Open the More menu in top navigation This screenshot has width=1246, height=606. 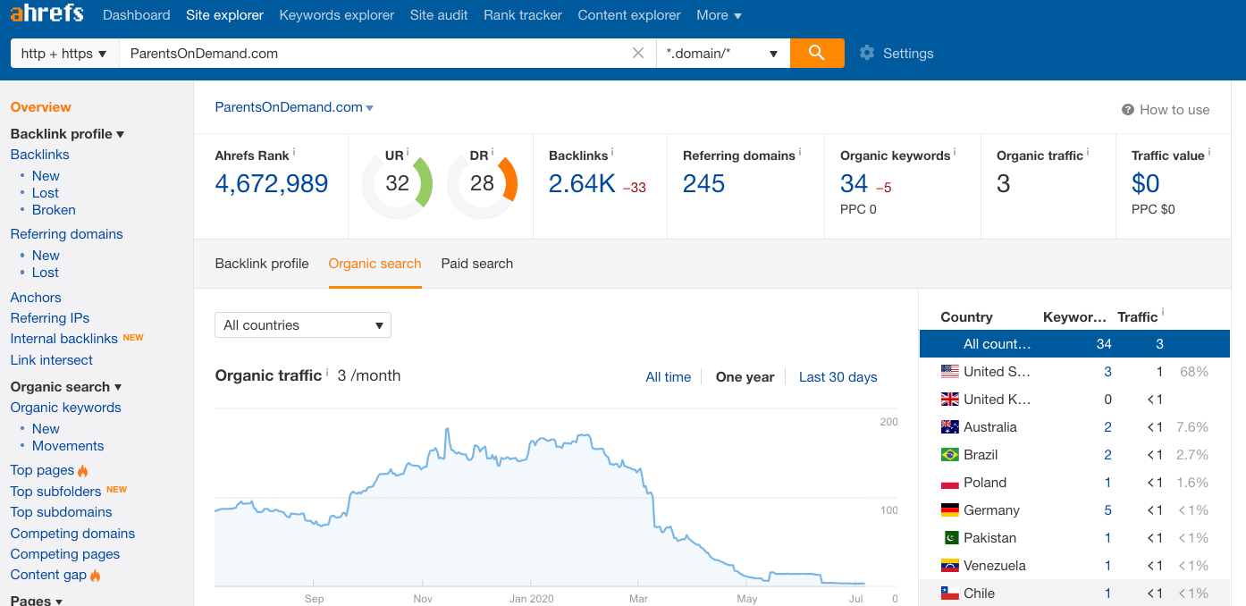pos(719,15)
